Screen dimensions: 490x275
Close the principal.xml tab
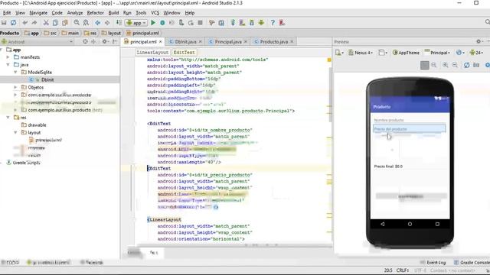pos(160,41)
